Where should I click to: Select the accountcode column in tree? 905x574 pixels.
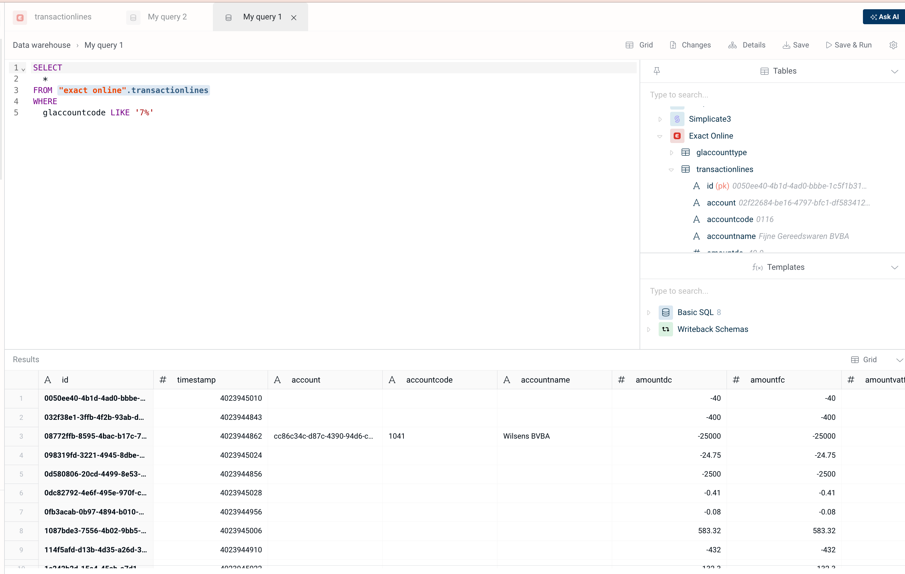(733, 219)
